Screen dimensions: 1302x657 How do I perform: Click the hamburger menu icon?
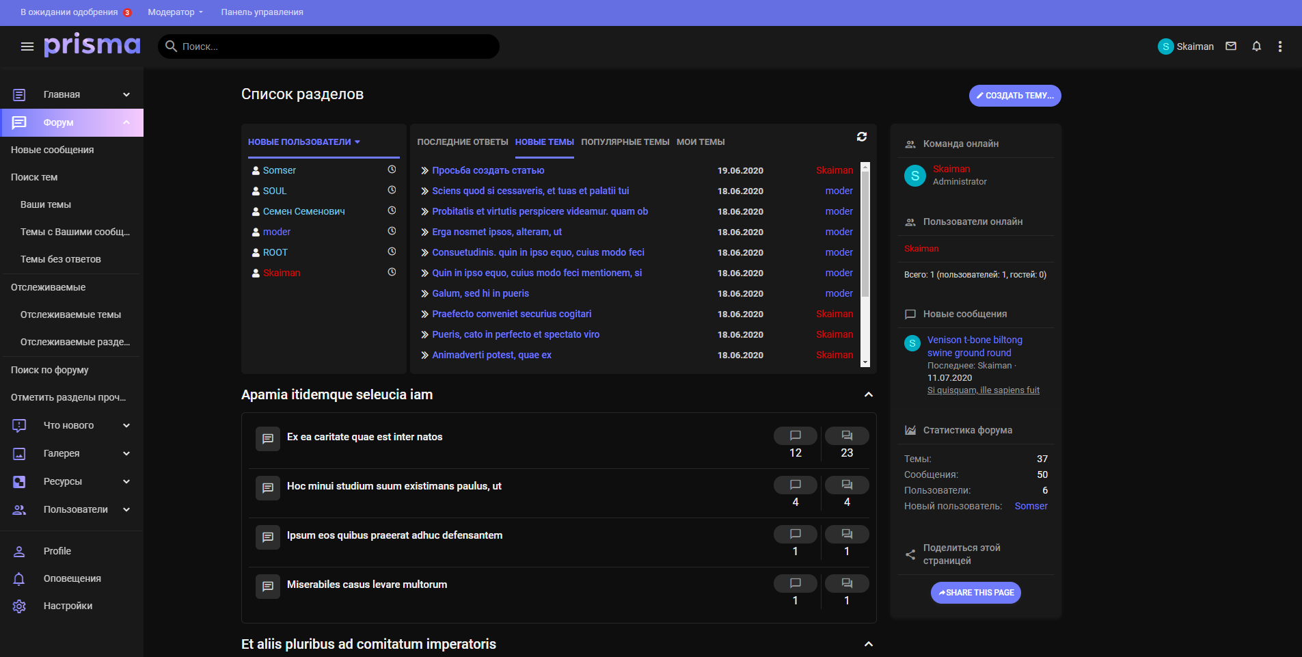(27, 46)
